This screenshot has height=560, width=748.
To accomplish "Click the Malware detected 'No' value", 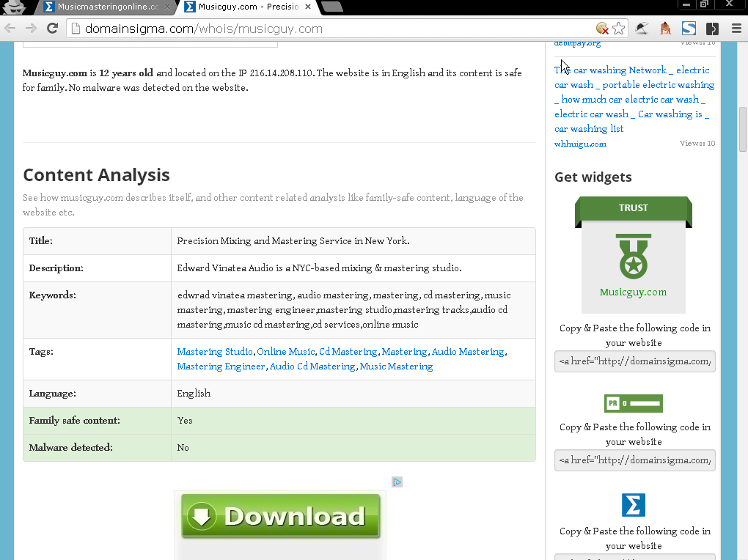I will (x=183, y=448).
